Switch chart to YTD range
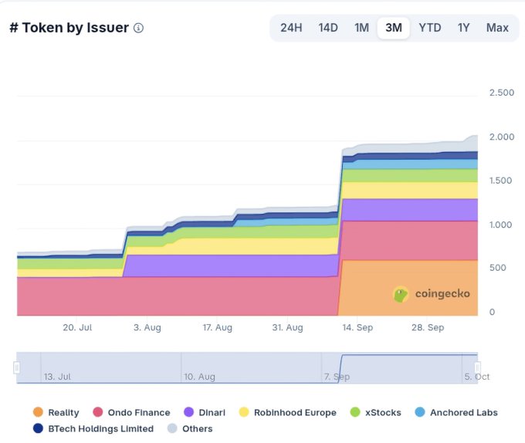The width and height of the screenshot is (525, 443). click(x=430, y=28)
